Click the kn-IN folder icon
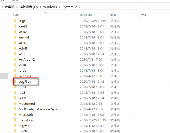This screenshot has width=170, height=133. click(x=15, y=43)
